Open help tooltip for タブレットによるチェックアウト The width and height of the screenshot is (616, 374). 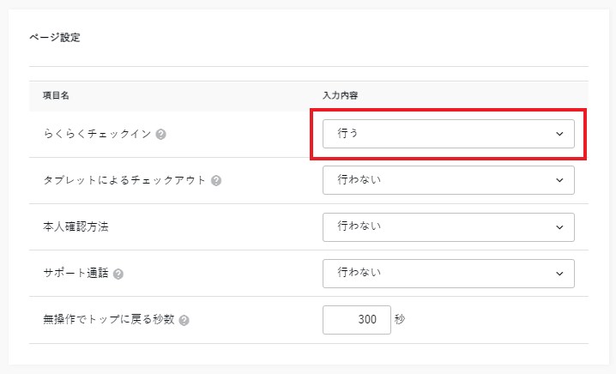pos(216,180)
